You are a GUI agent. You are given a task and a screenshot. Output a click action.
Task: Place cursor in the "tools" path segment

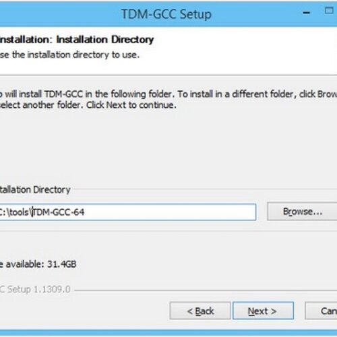[x=19, y=212]
